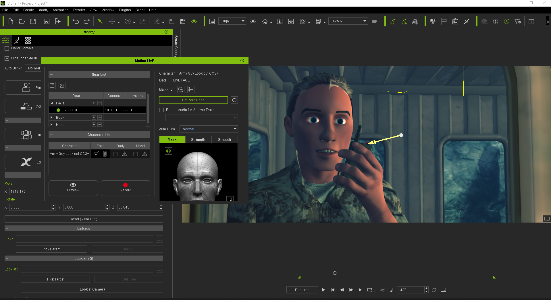Save gear list in Motion LIVE
Screen dimensions: 551x300
(52, 85)
